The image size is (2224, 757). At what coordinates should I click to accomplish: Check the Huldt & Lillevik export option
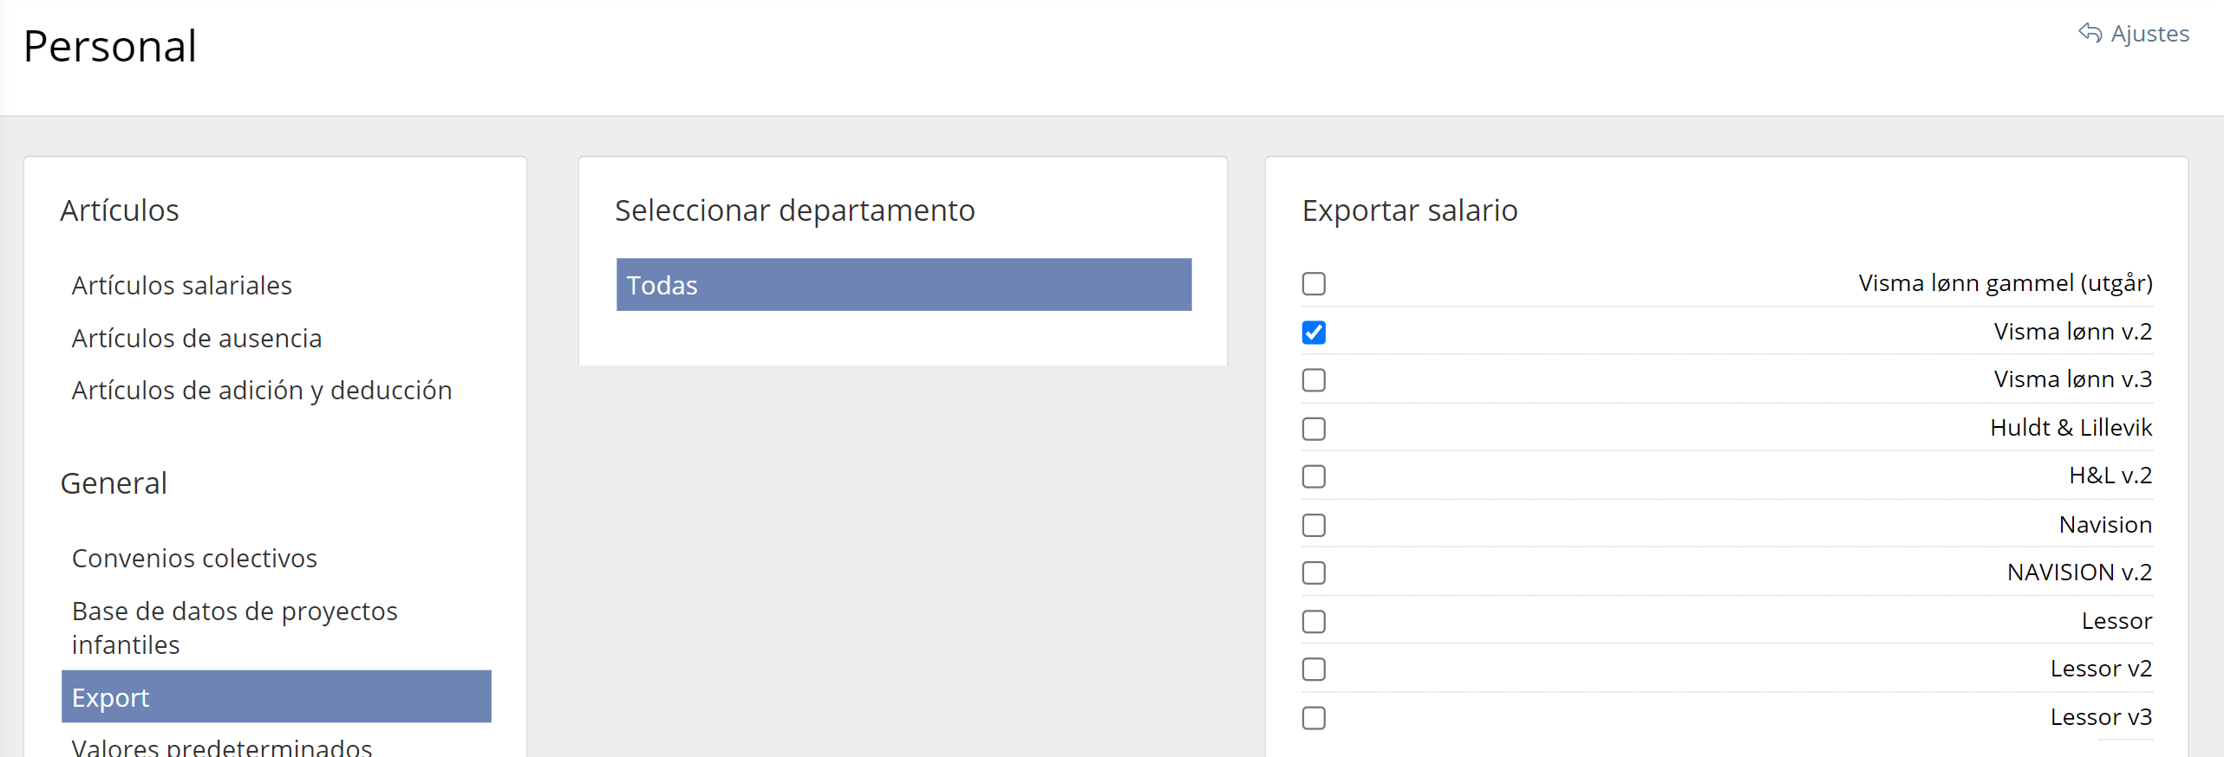pyautogui.click(x=1314, y=429)
